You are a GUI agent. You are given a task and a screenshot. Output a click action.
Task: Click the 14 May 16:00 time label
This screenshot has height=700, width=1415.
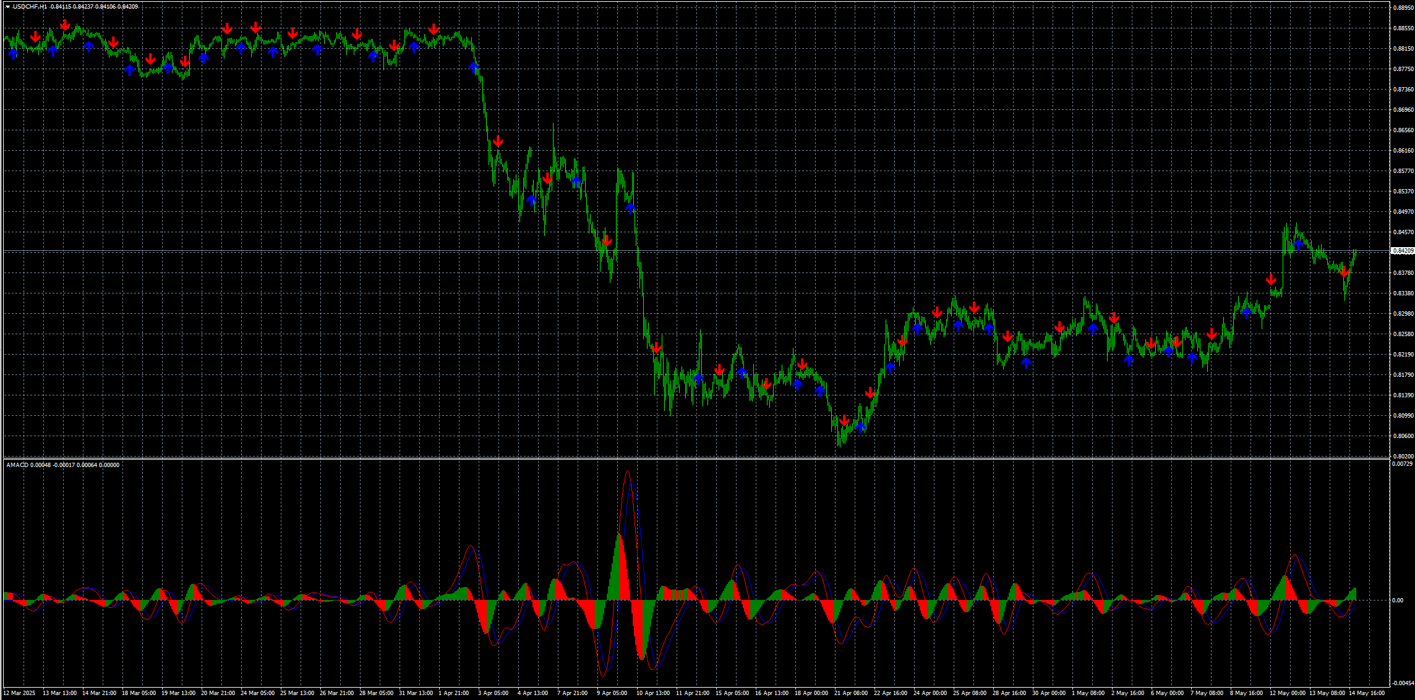[1366, 693]
